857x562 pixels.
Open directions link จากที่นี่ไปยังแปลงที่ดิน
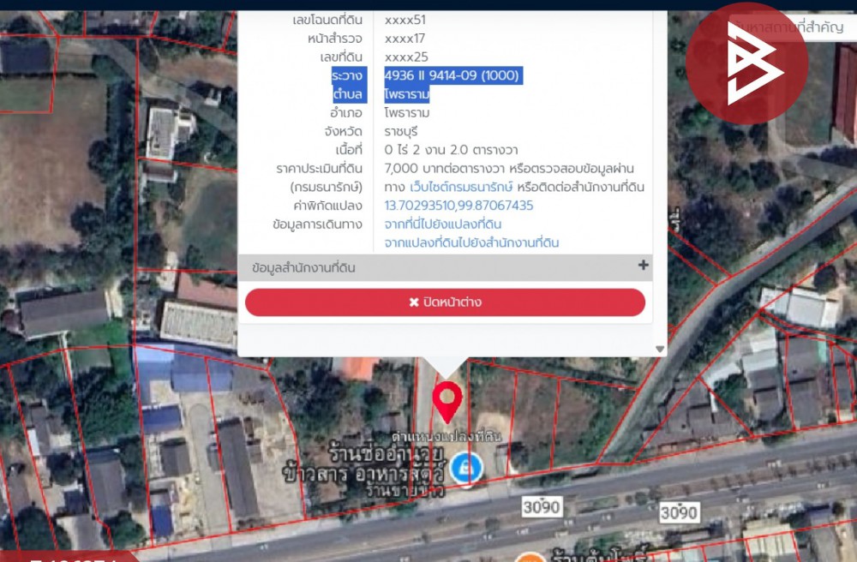pos(443,224)
